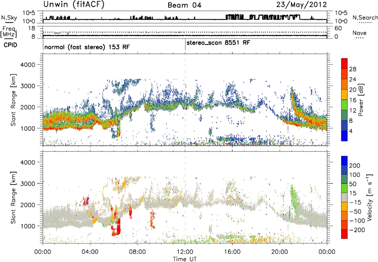Click the '16' label on power colorbar
The height and width of the screenshot is (262, 378).
[352, 100]
